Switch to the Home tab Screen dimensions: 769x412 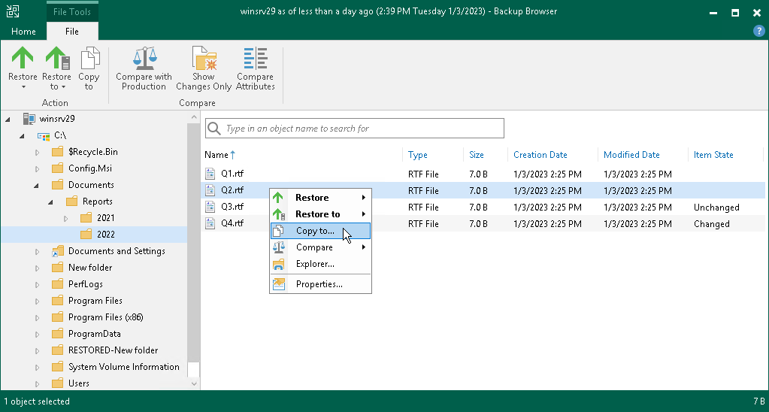point(23,32)
